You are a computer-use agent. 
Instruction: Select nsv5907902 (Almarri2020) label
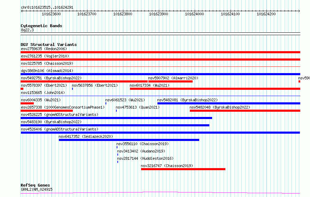click(173, 78)
